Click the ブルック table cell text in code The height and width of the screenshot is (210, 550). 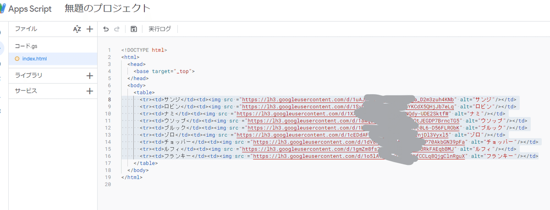coord(176,128)
